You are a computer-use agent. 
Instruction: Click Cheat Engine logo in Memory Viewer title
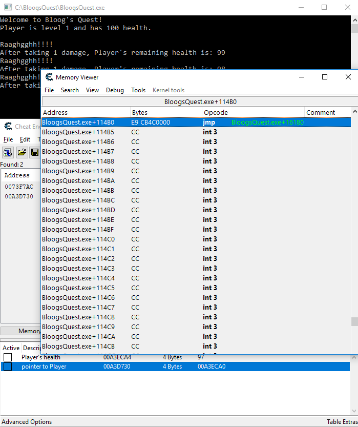pyautogui.click(x=49, y=77)
